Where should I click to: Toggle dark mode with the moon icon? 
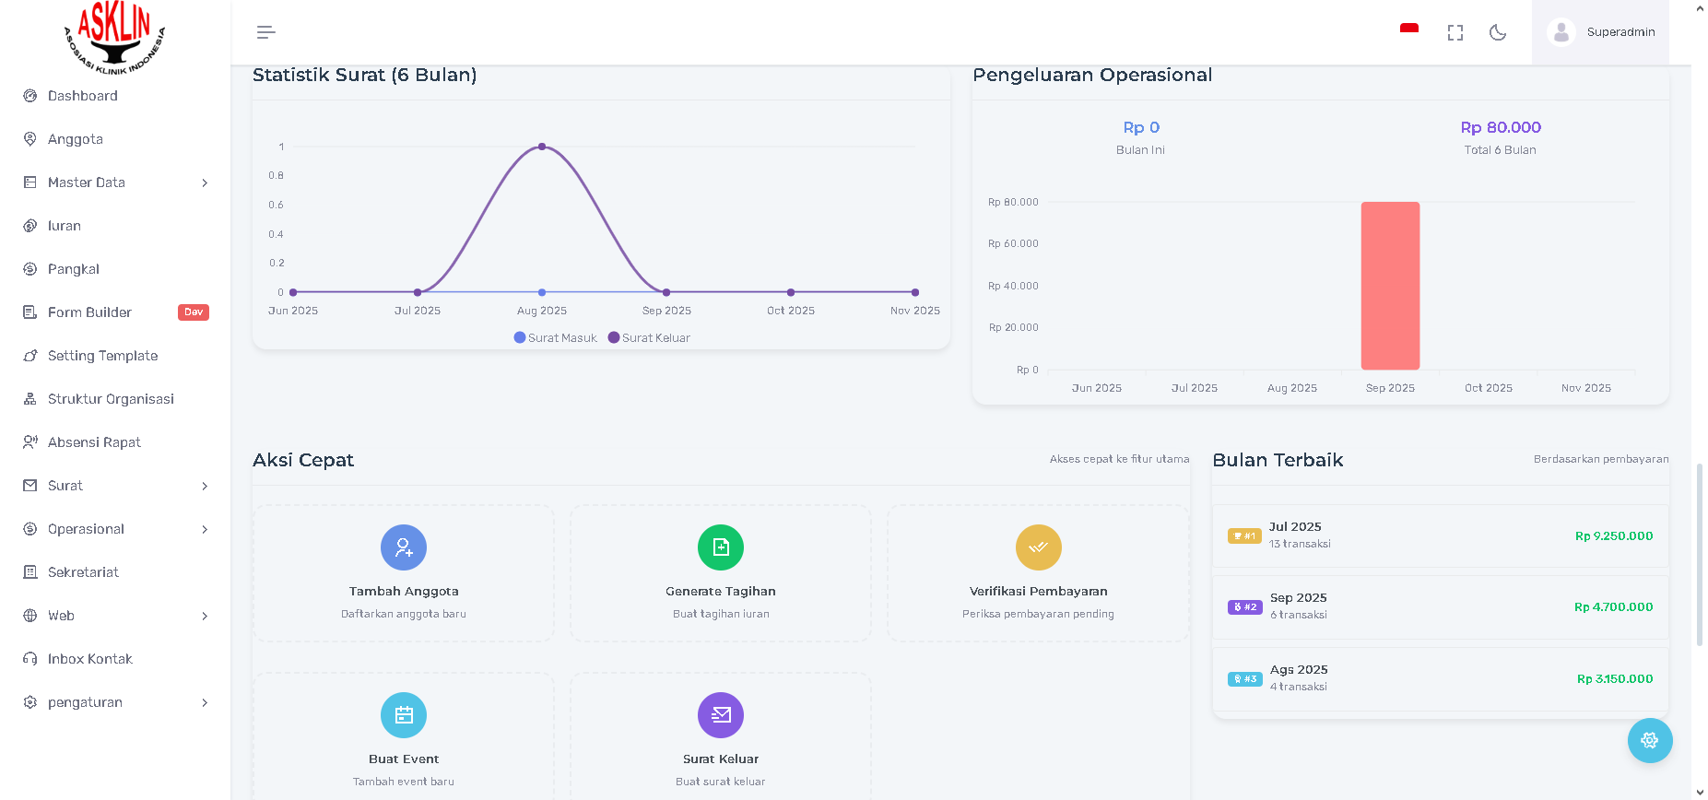pyautogui.click(x=1498, y=32)
